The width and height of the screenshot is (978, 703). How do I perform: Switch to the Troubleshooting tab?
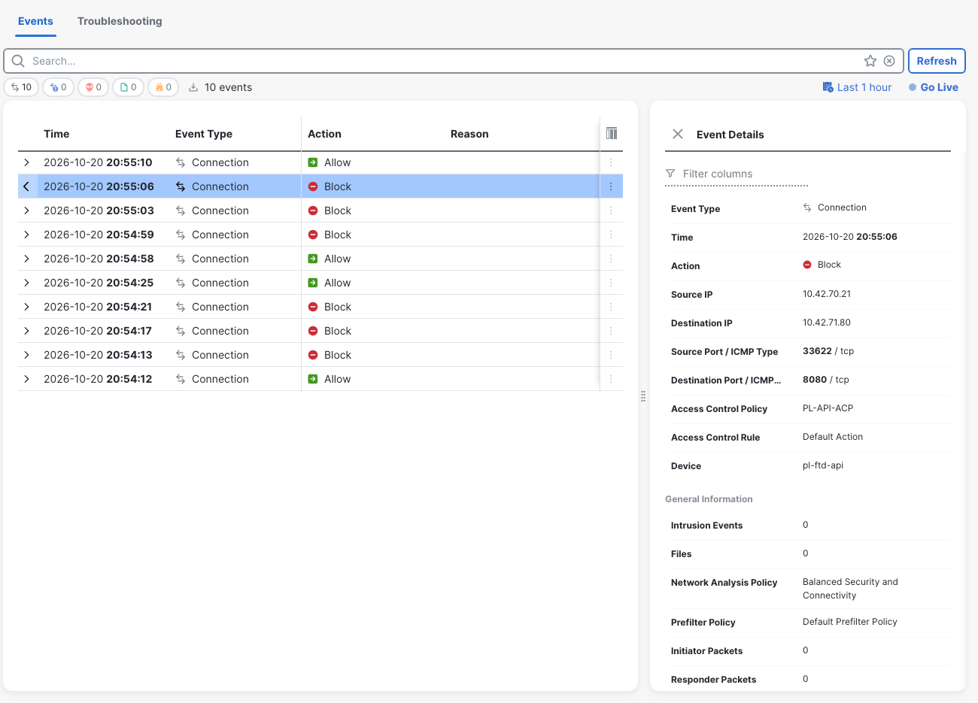tap(120, 21)
